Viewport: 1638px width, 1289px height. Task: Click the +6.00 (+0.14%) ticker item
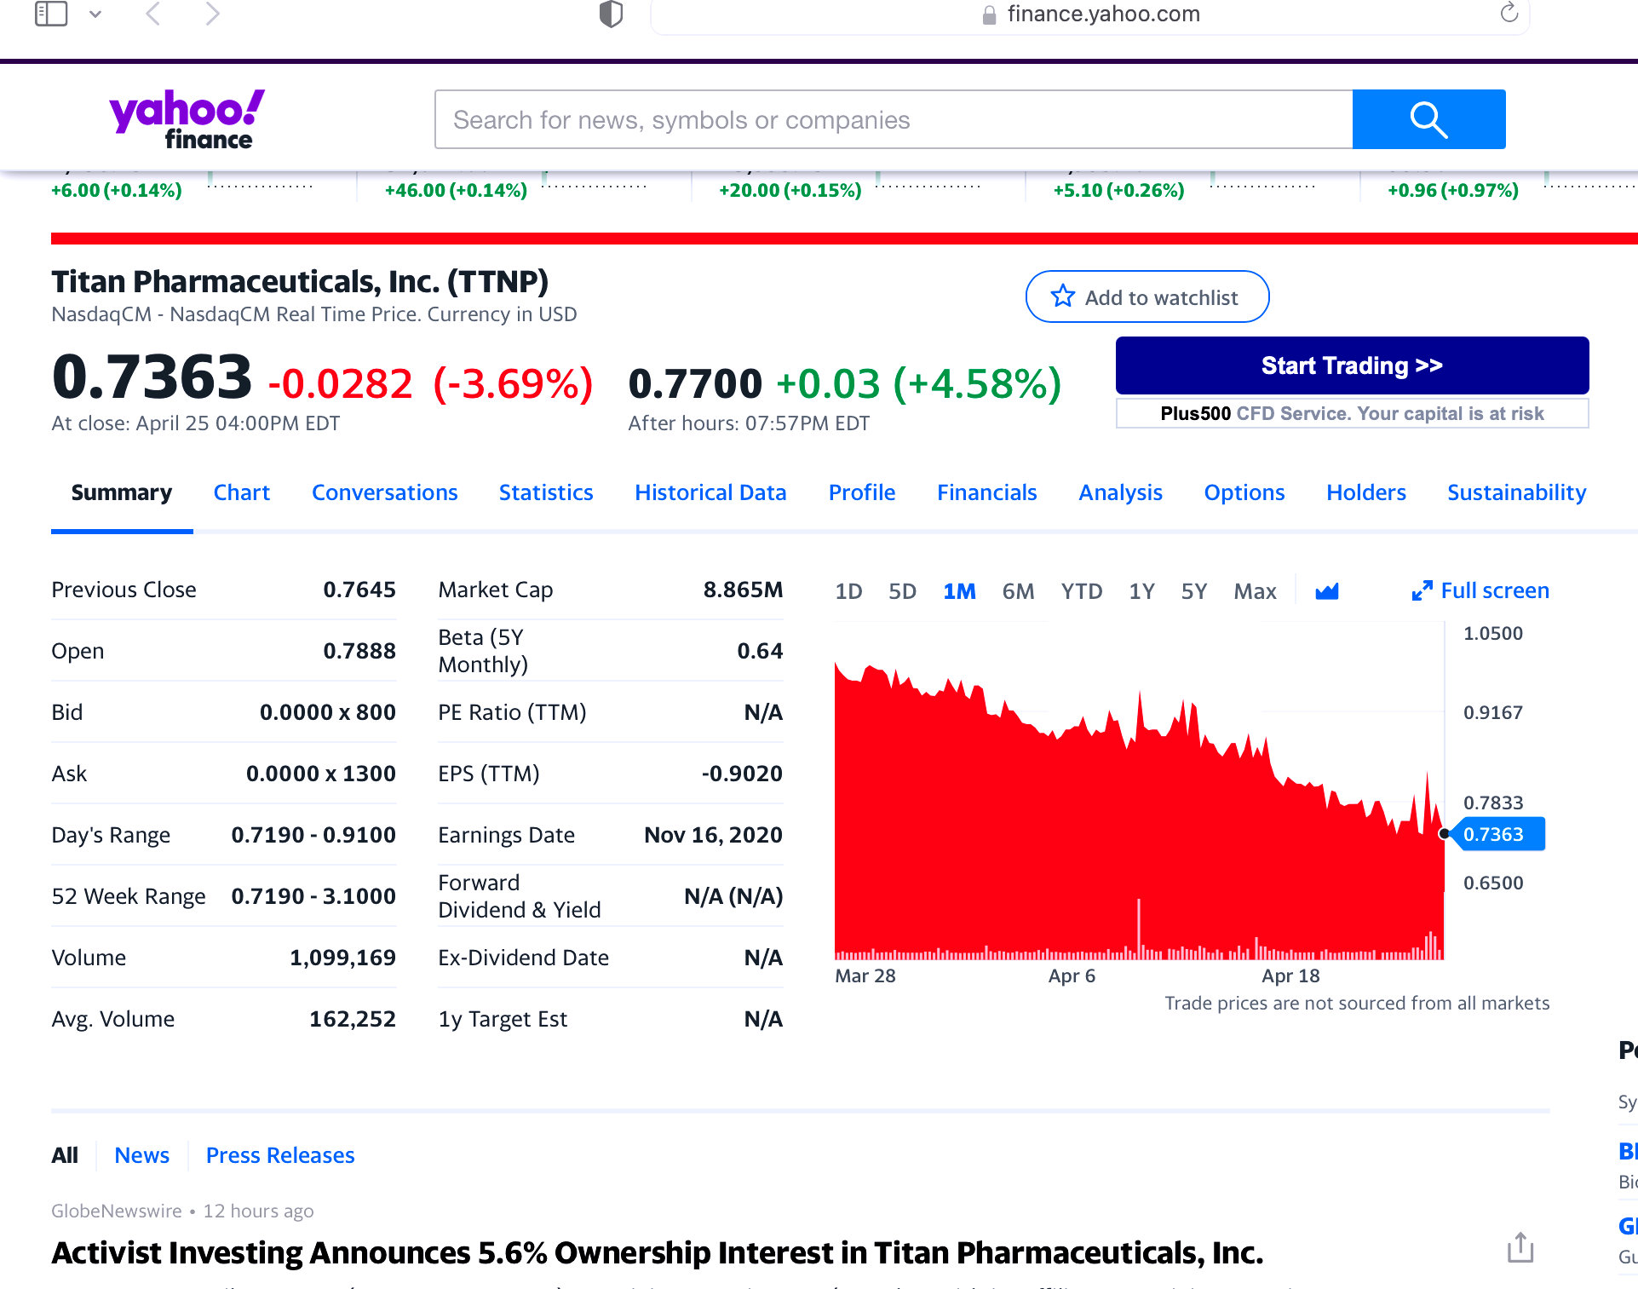tap(117, 191)
